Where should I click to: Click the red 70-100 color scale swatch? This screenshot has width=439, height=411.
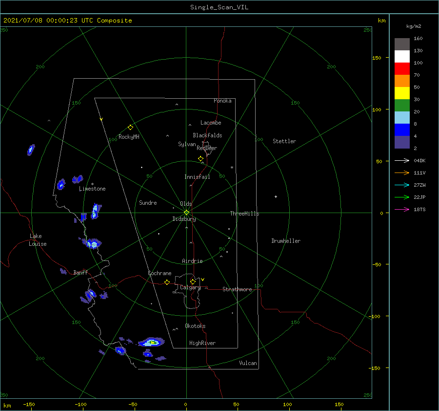[402, 69]
